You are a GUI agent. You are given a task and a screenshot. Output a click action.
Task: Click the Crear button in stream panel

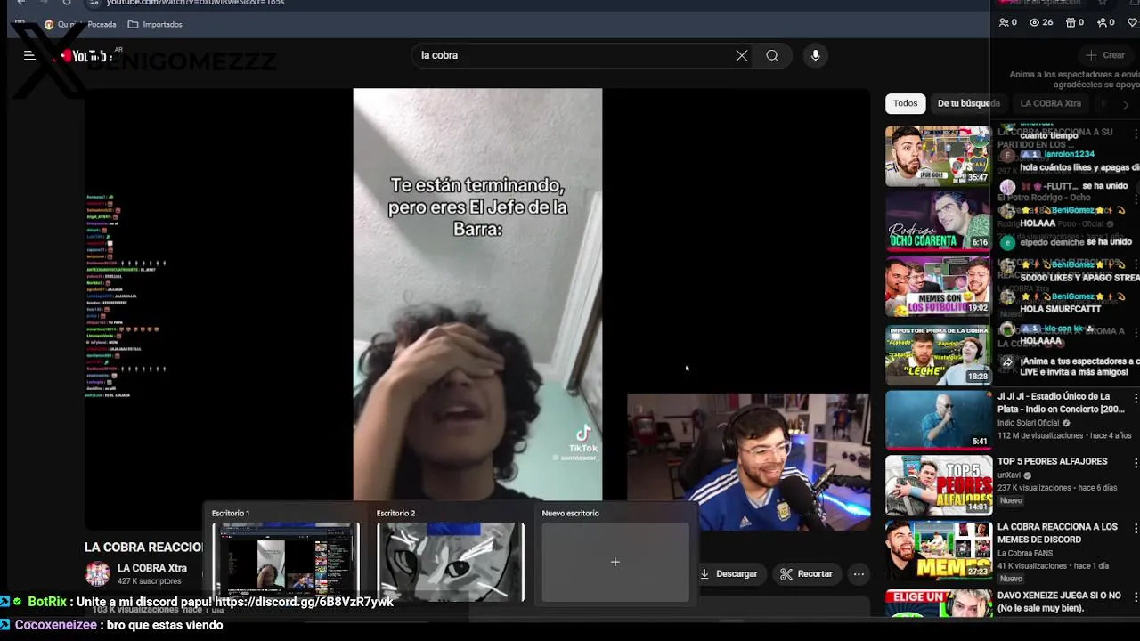1105,55
